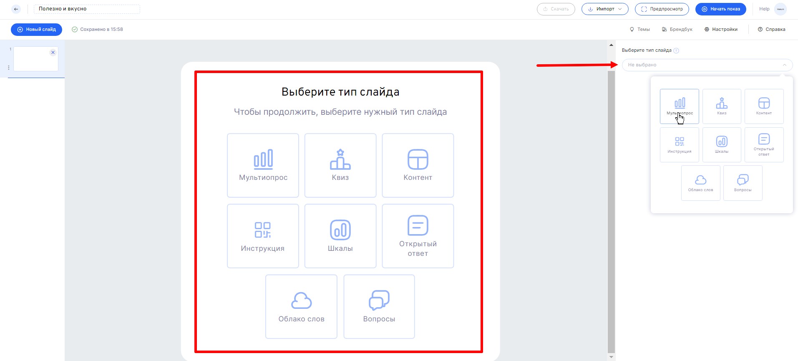Open "Справка" reference
Image resolution: width=798 pixels, height=361 pixels.
pyautogui.click(x=772, y=29)
